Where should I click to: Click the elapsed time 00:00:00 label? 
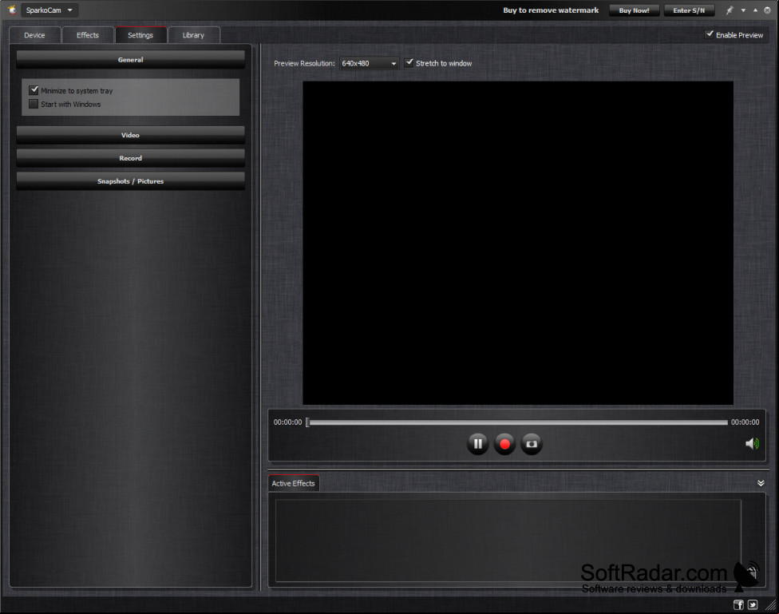coord(287,422)
